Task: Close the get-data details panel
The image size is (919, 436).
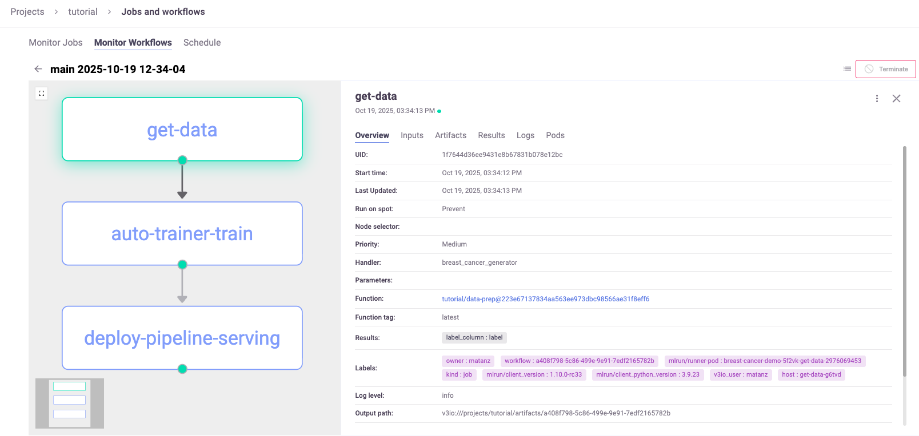Action: point(896,99)
